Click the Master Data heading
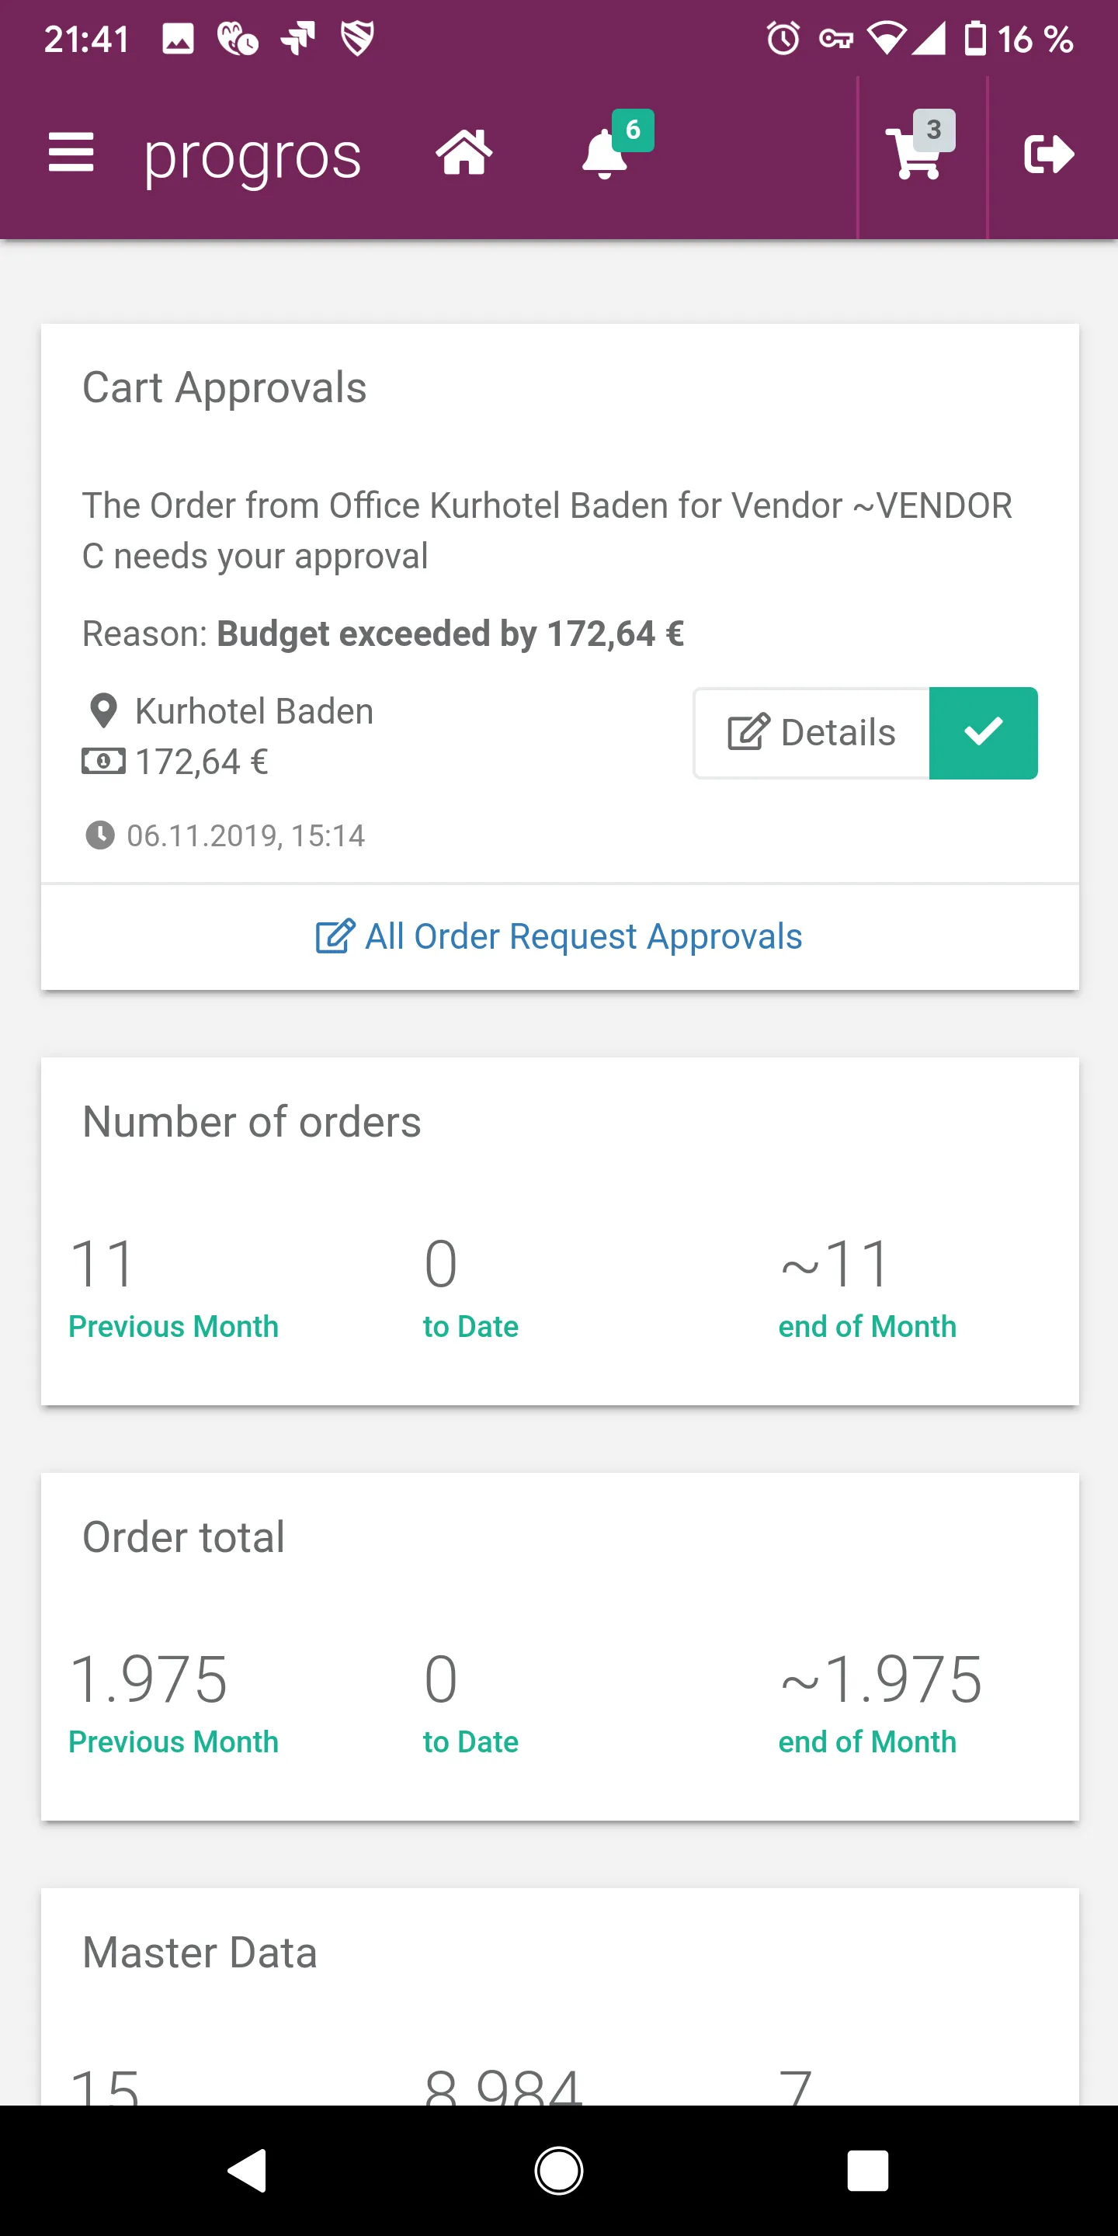1118x2236 pixels. click(x=200, y=1953)
